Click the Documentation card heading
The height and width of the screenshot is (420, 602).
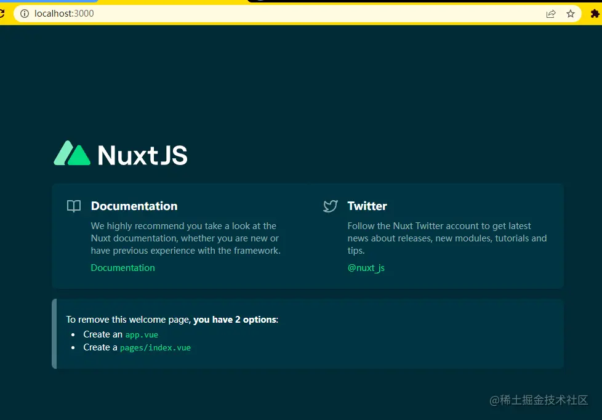(x=134, y=206)
